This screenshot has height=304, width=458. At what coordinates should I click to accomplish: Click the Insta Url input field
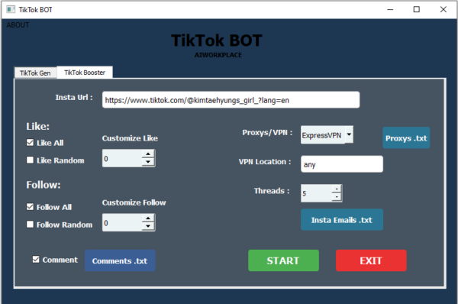pyautogui.click(x=231, y=100)
